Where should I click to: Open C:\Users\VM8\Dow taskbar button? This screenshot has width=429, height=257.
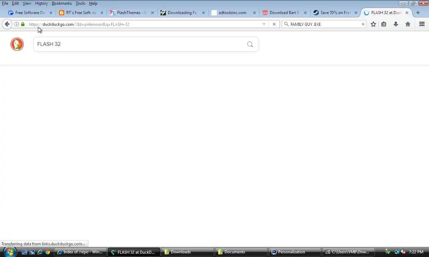tap(349, 252)
